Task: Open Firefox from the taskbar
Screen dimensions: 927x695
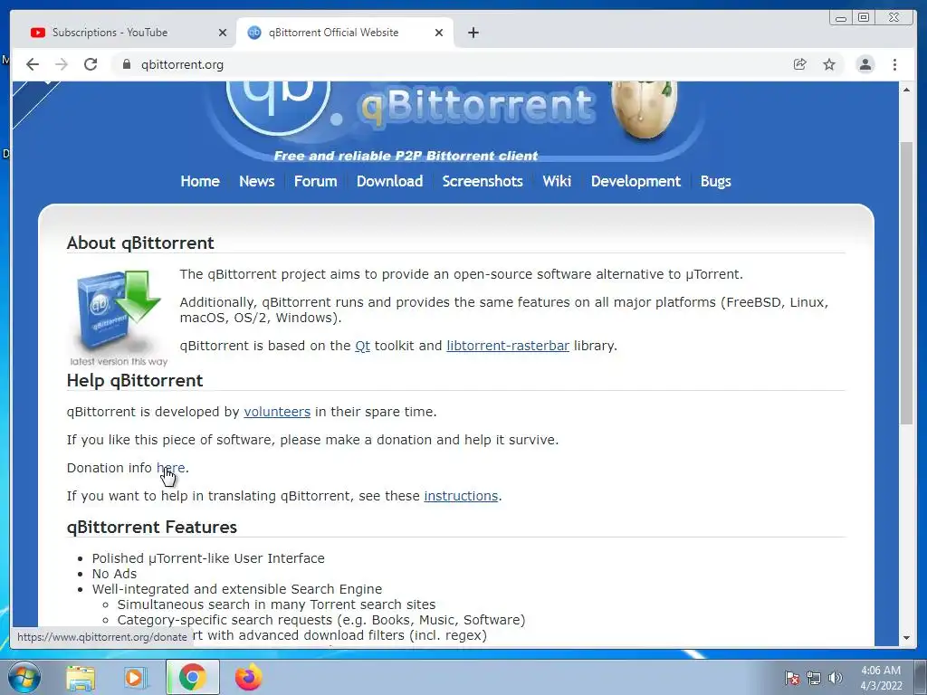Action: pyautogui.click(x=248, y=677)
